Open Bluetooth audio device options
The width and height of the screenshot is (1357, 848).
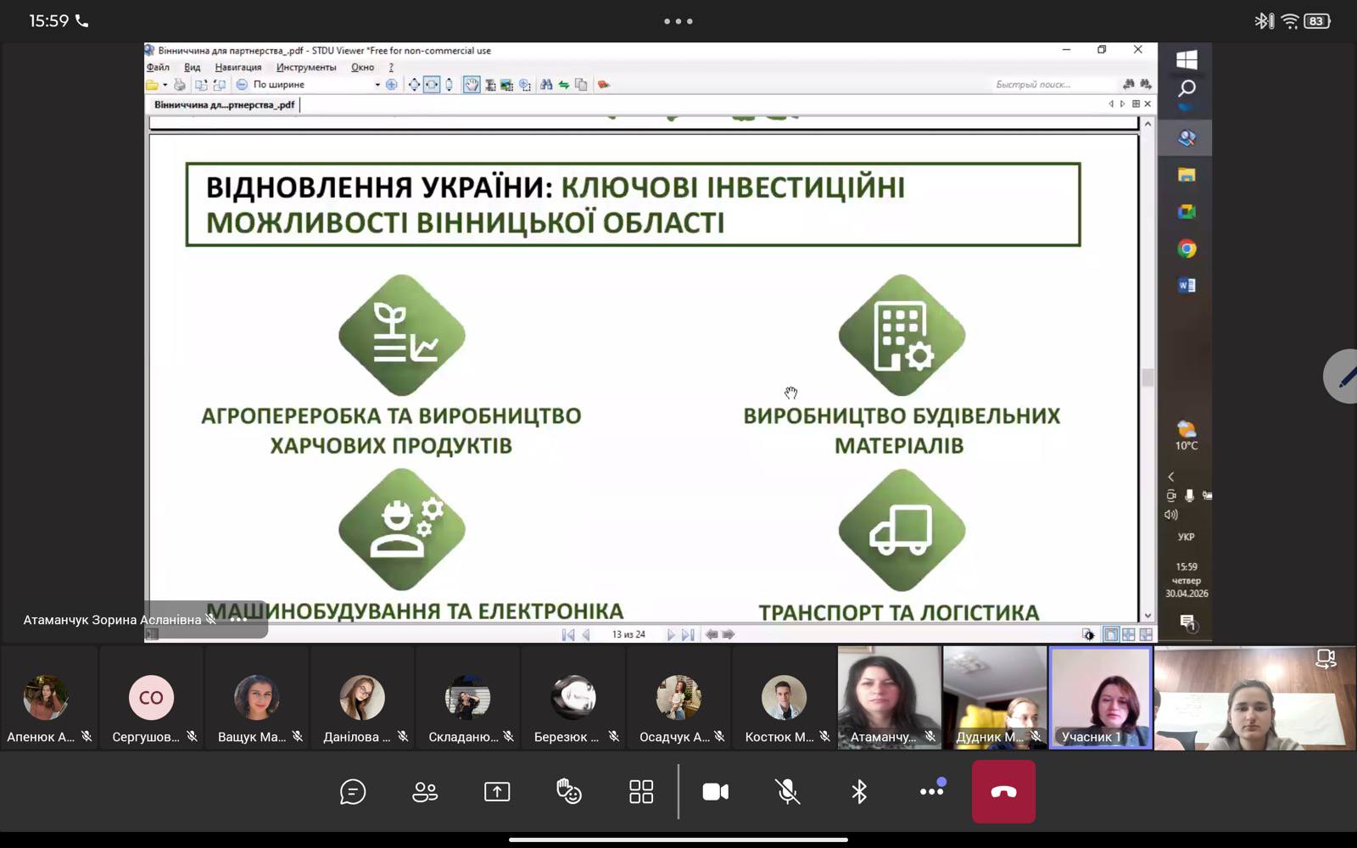coord(859,792)
